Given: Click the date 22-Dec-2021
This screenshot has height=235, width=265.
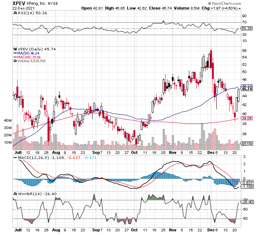Looking at the screenshot, I should (x=23, y=8).
